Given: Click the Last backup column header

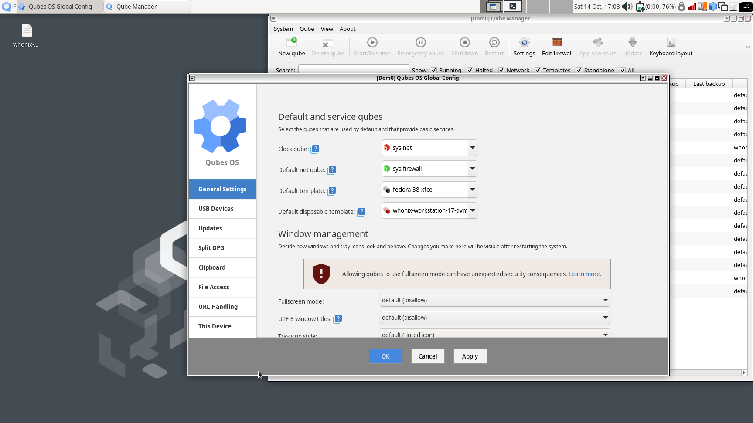Looking at the screenshot, I should pyautogui.click(x=709, y=84).
